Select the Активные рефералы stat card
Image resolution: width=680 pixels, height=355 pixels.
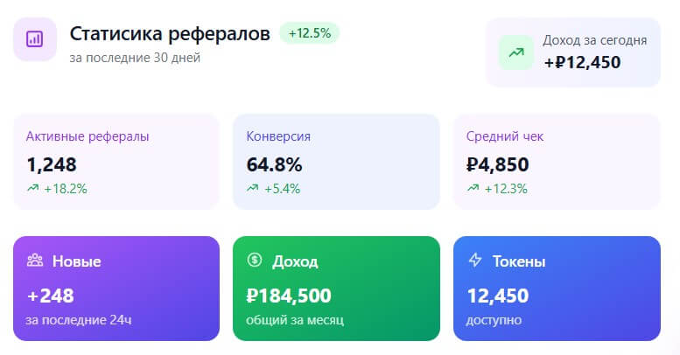pyautogui.click(x=116, y=161)
